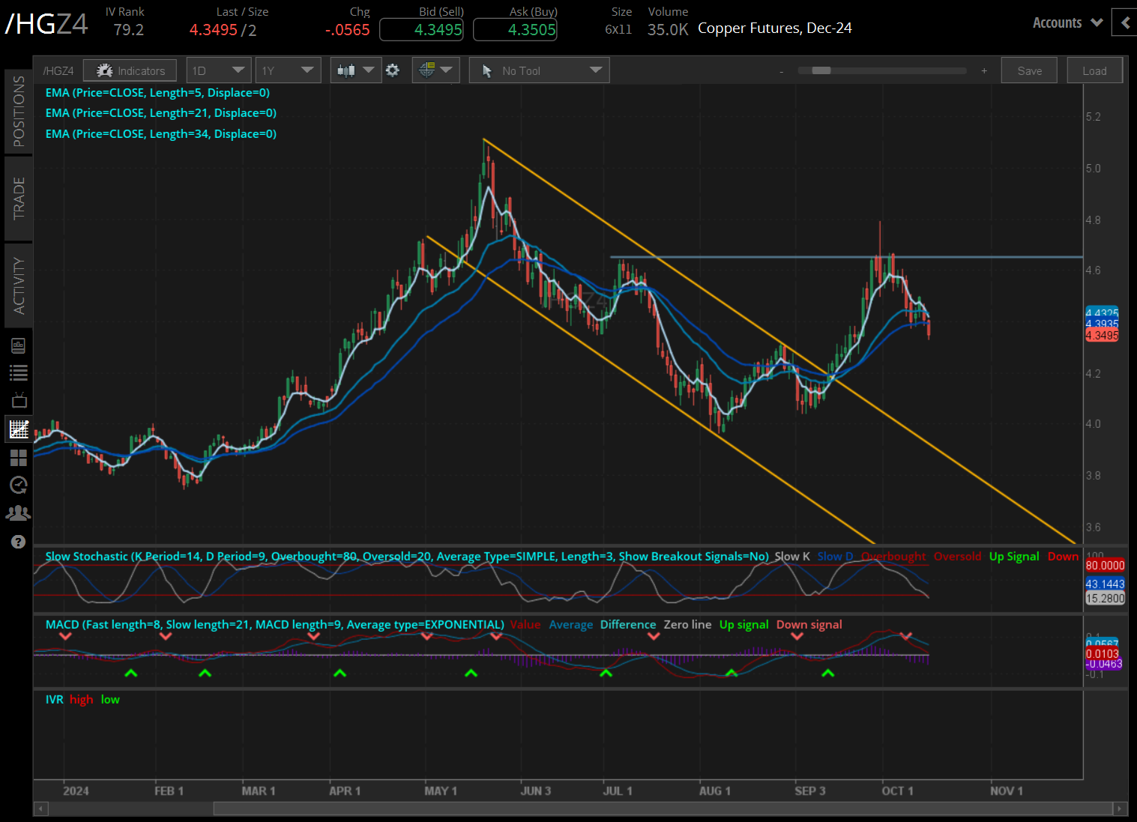Open the watchlist icon in the sidebar

[x=19, y=372]
